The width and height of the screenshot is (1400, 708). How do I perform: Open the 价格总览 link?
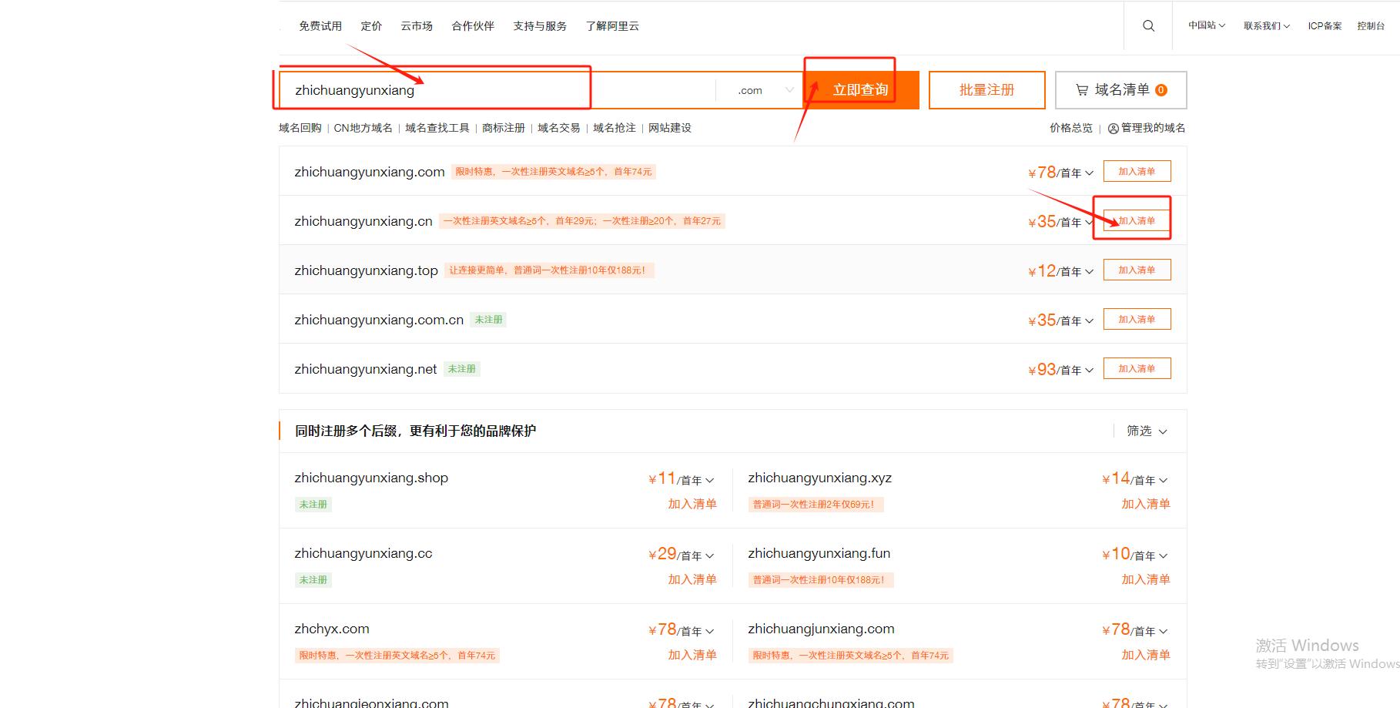click(1070, 128)
